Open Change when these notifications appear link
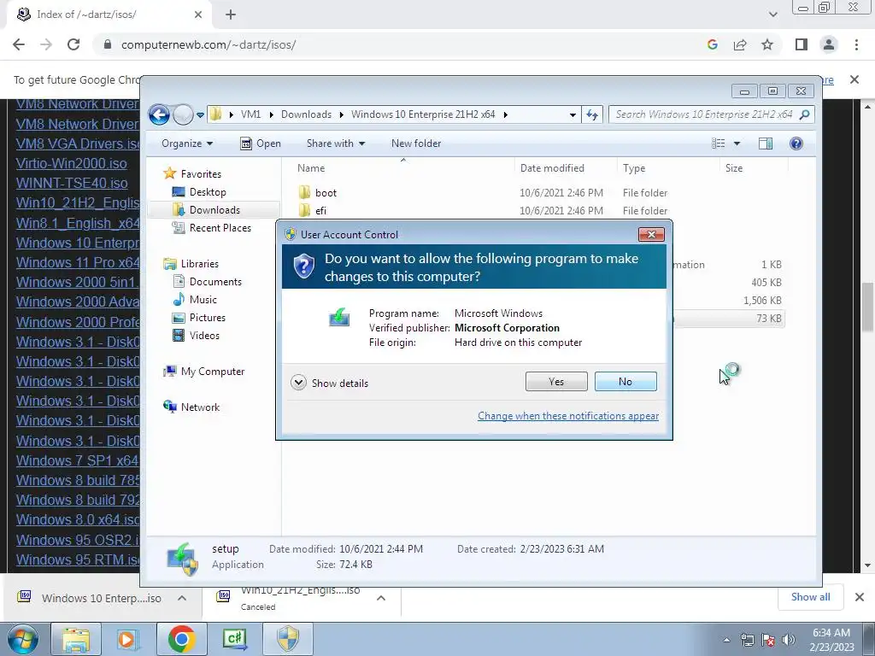 pyautogui.click(x=568, y=416)
